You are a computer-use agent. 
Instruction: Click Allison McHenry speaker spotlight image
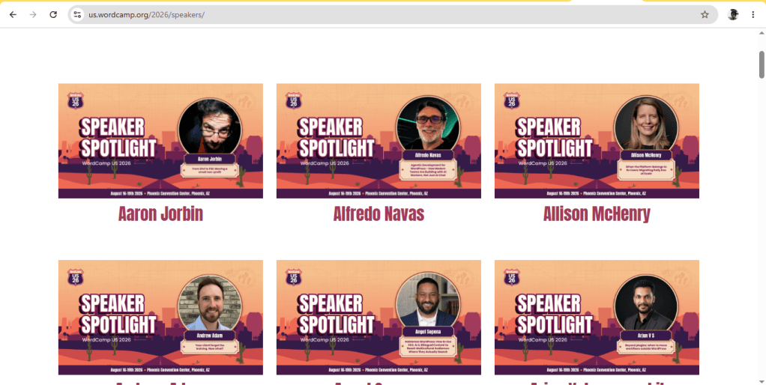(x=597, y=141)
